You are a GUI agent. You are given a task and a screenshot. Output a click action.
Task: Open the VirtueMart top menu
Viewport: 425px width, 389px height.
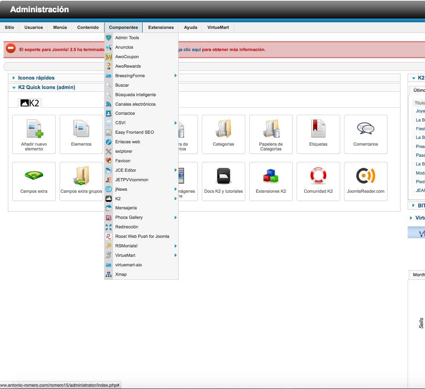218,27
